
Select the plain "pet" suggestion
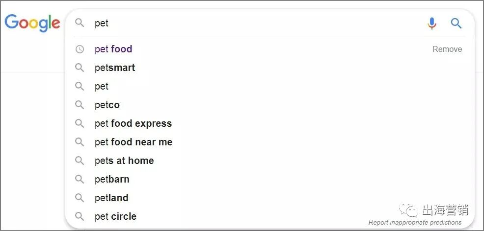(x=102, y=86)
